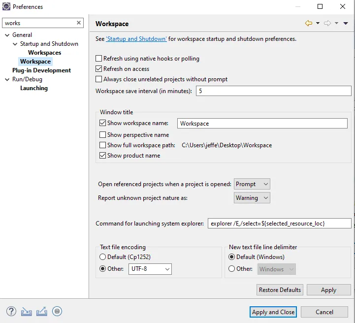The image size is (355, 323).
Task: Select Workspaces in the preferences tree
Action: [44, 53]
